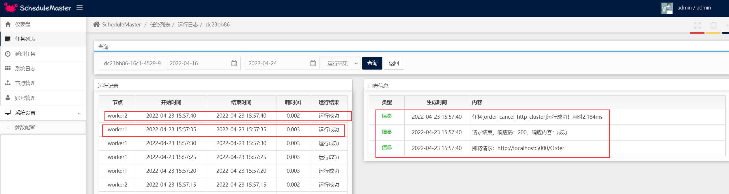Click 运行记录 panel title
The width and height of the screenshot is (729, 194).
(x=108, y=86)
